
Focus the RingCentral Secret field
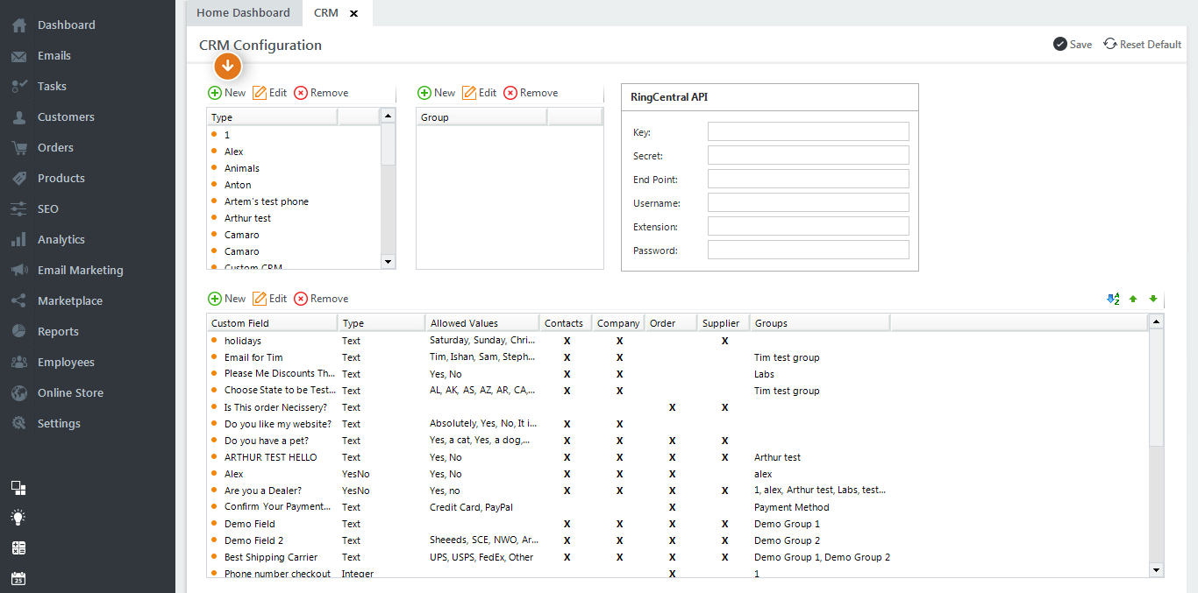(809, 156)
